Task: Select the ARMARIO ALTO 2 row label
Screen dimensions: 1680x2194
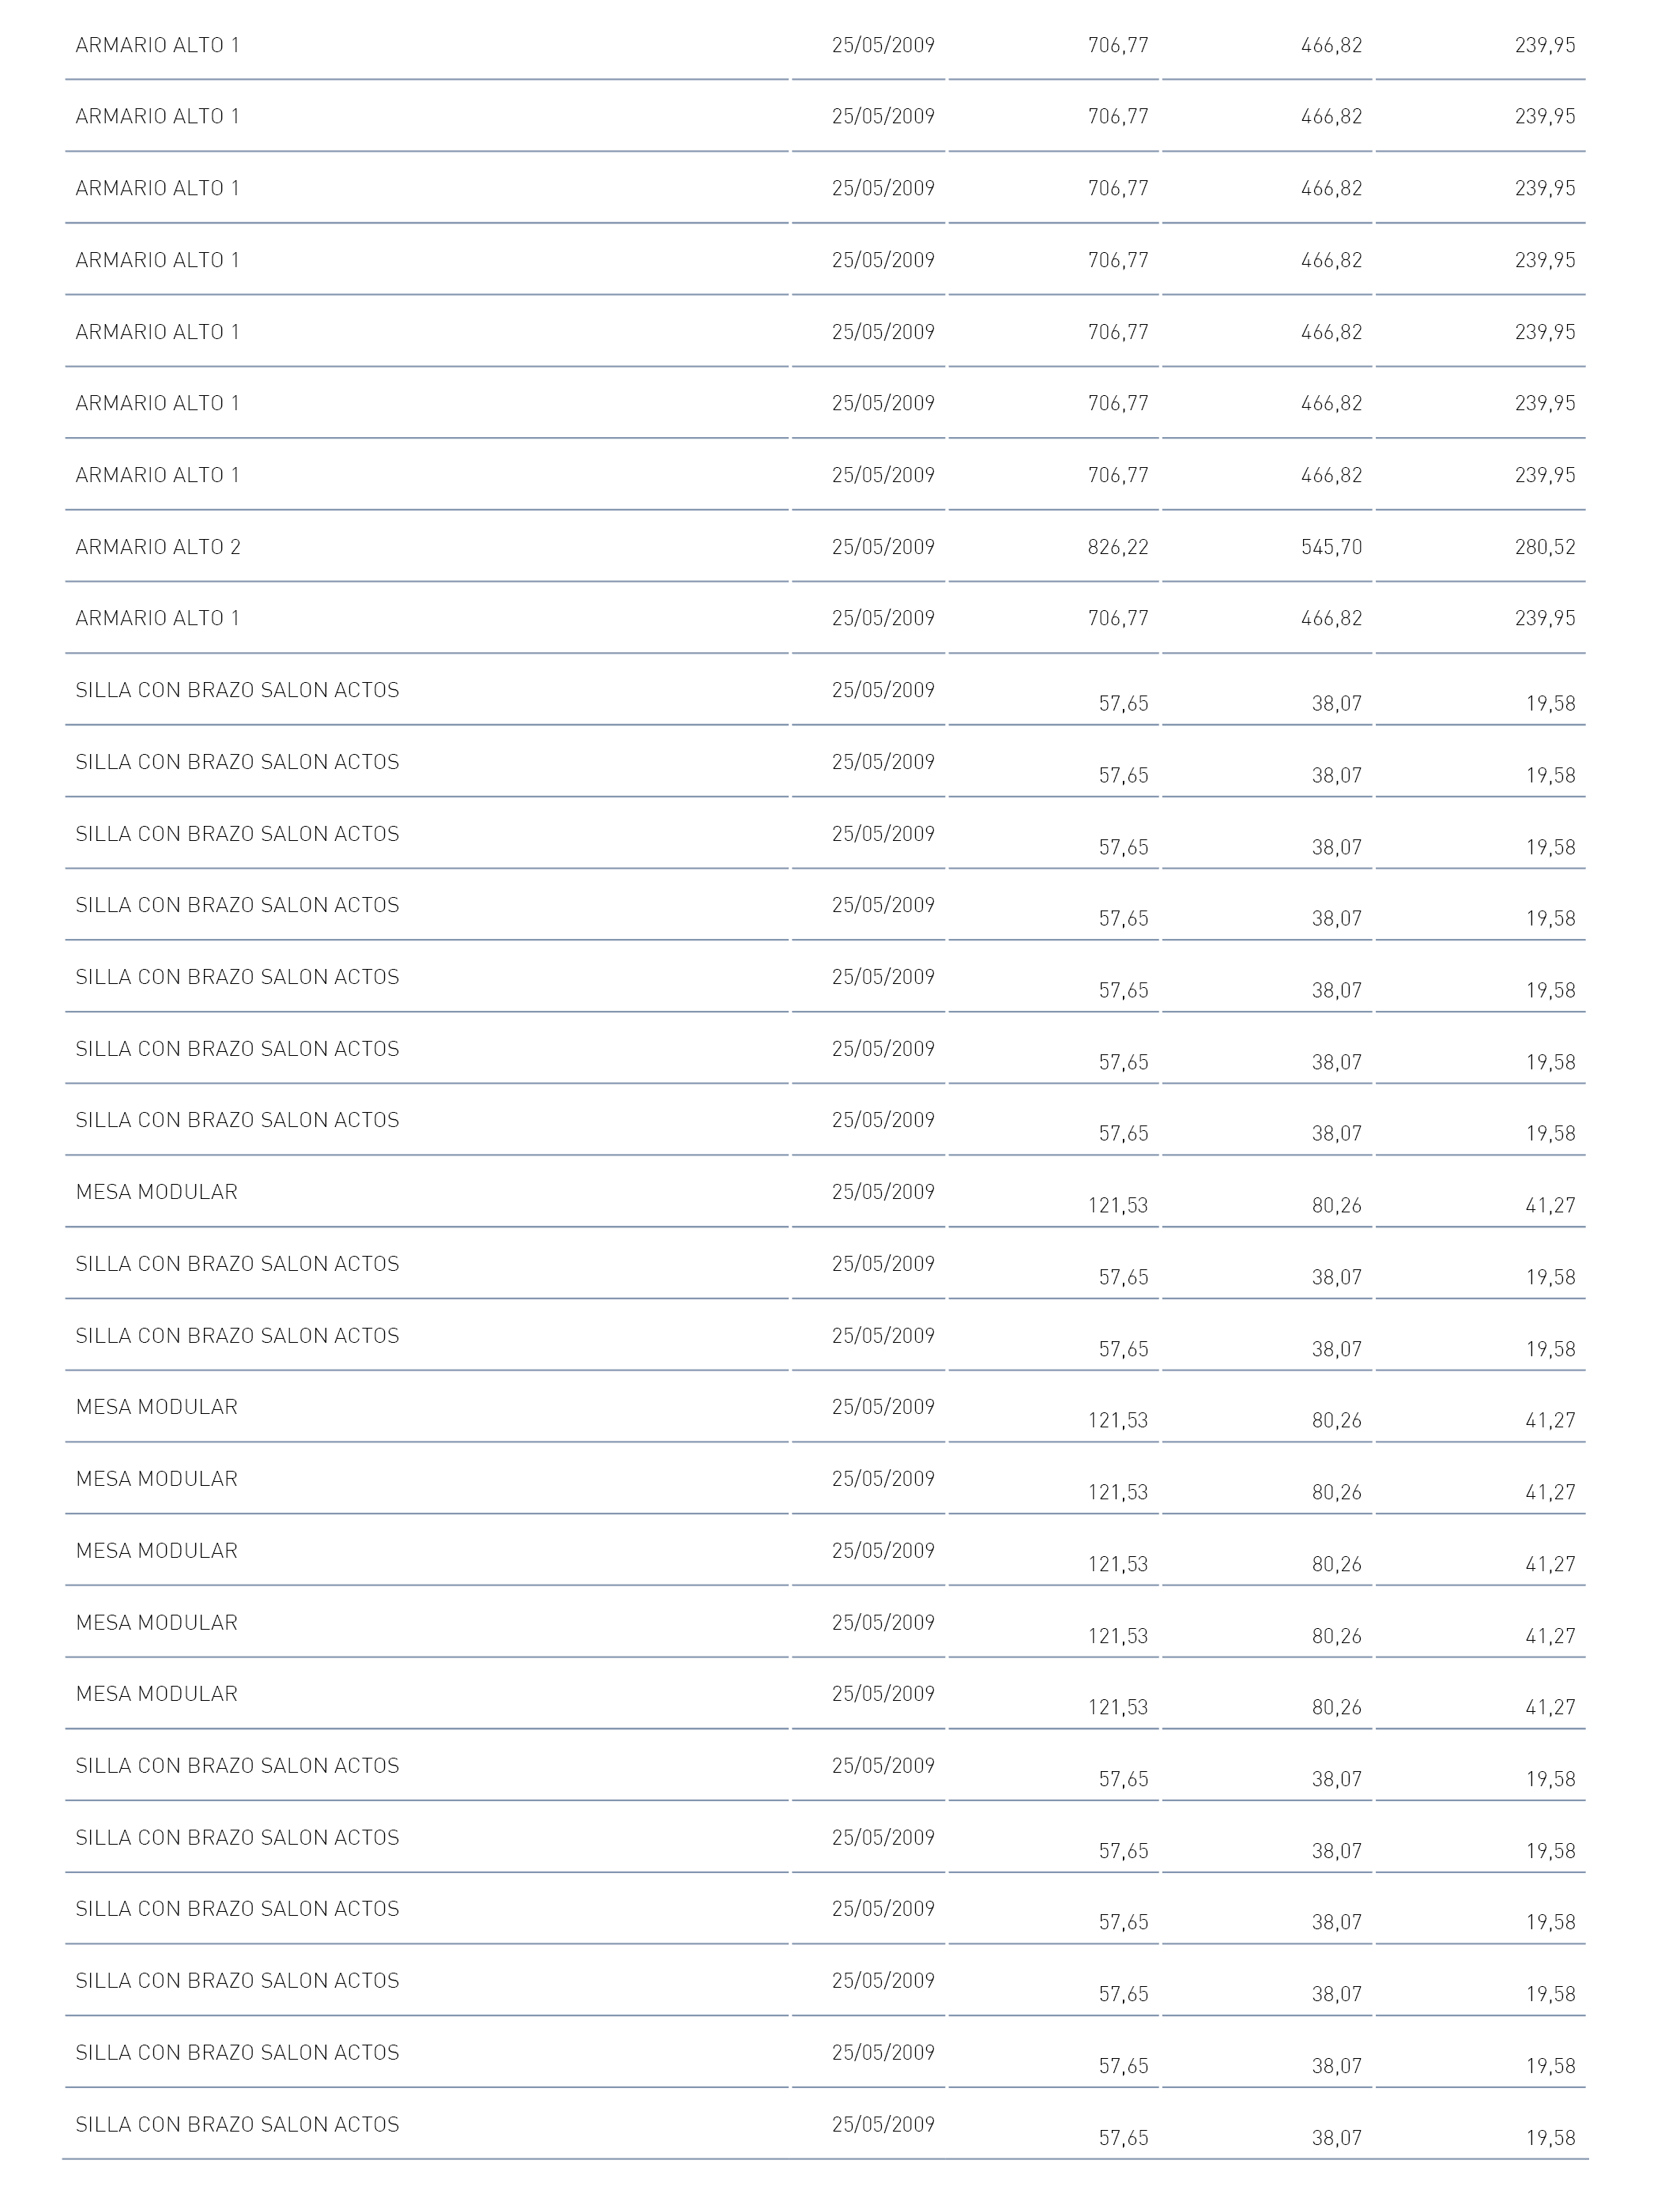Action: 158,547
